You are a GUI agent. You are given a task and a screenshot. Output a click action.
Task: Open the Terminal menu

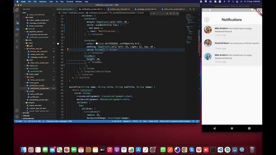[x=69, y=2]
